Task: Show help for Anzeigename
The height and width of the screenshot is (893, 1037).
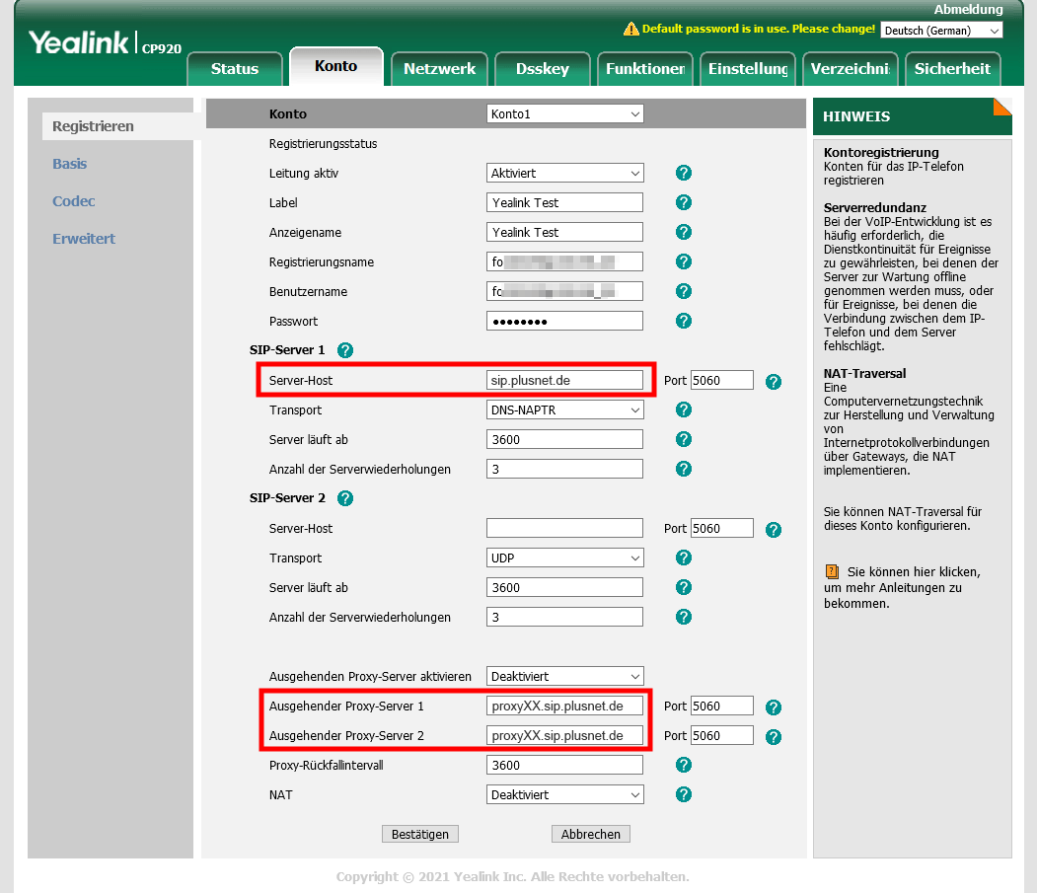Action: click(x=683, y=232)
